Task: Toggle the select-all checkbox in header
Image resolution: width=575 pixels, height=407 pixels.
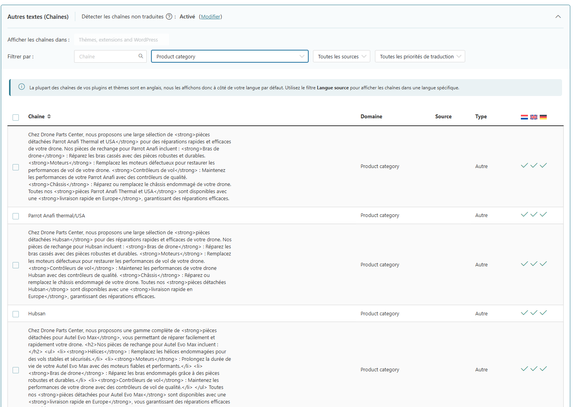Action: coord(16,118)
